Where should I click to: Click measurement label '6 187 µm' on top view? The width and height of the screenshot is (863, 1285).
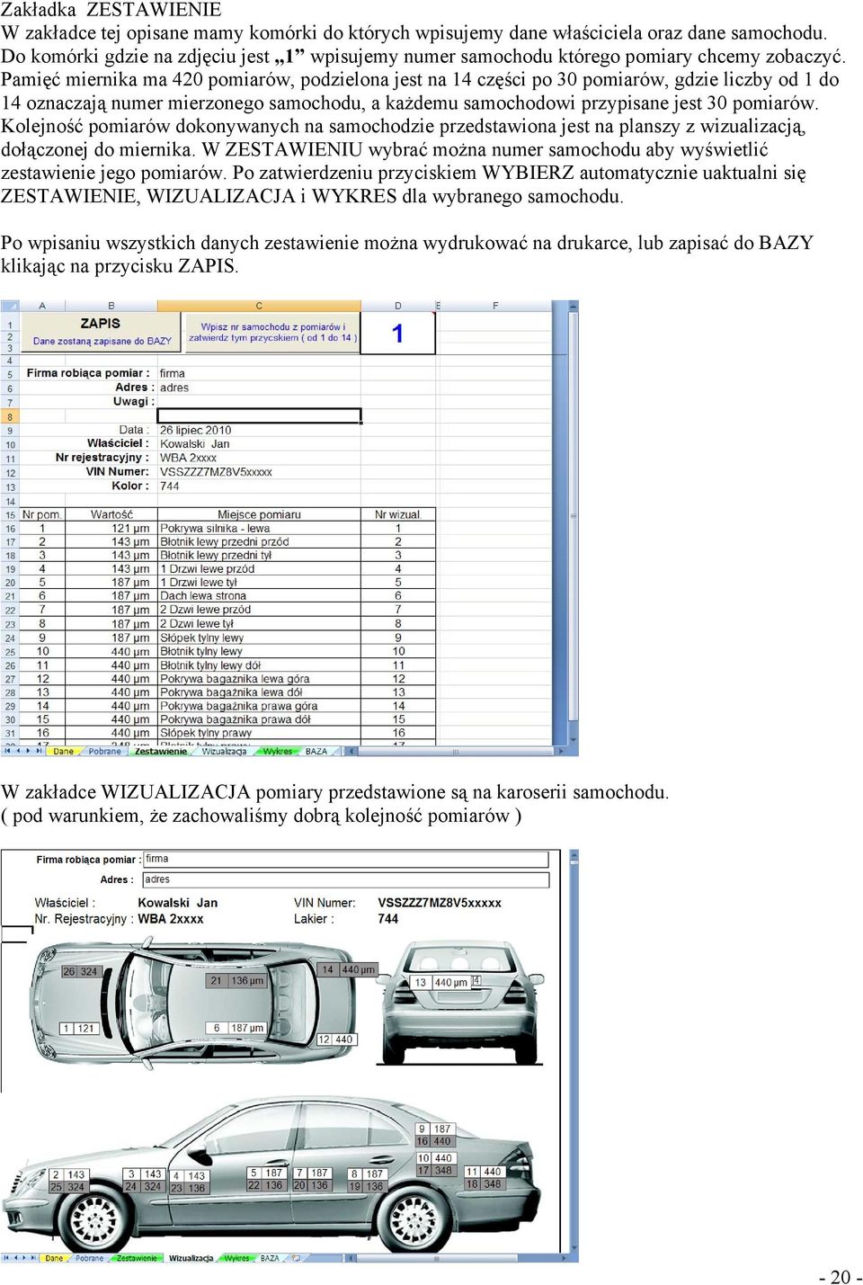[x=236, y=1028]
